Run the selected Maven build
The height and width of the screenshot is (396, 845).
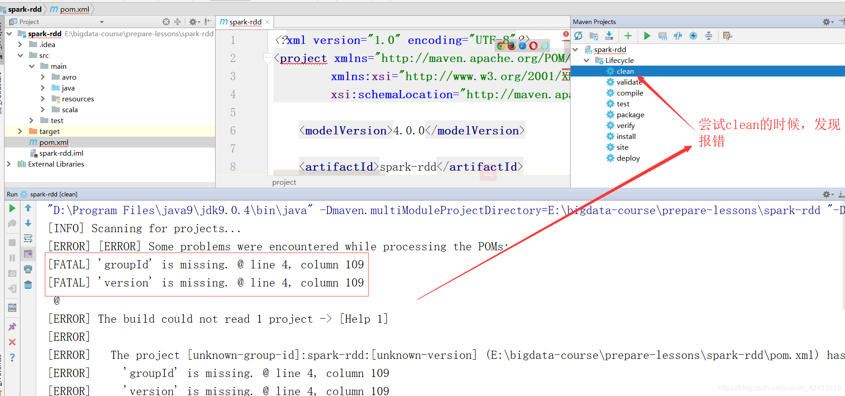coord(647,36)
